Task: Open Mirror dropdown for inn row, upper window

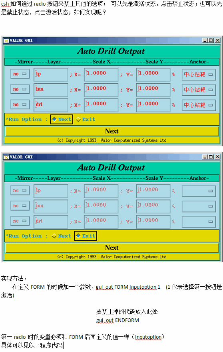Action: tap(20, 89)
